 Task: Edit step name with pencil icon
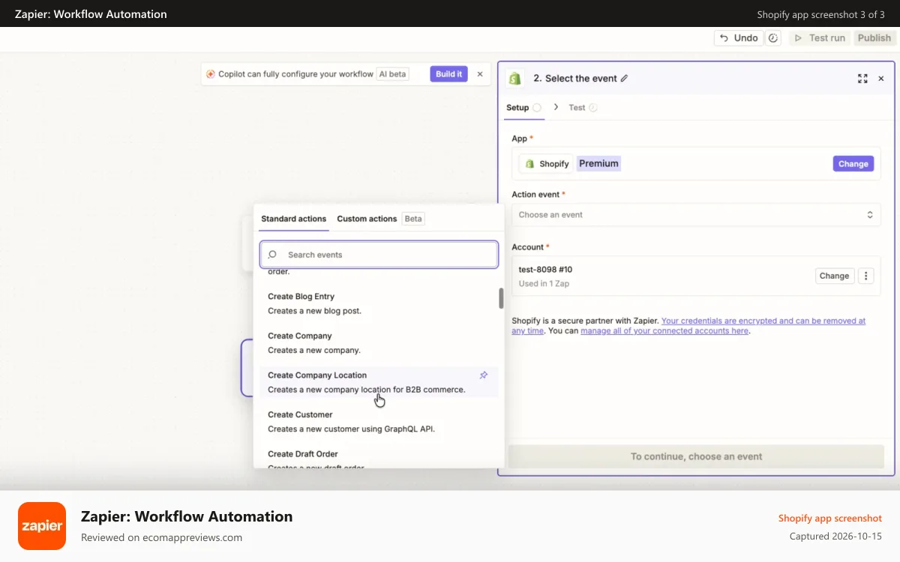click(x=624, y=78)
